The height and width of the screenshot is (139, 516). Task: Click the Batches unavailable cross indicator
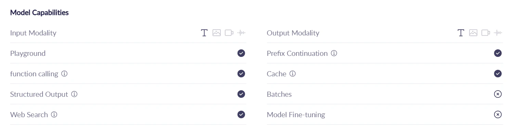coord(498,94)
